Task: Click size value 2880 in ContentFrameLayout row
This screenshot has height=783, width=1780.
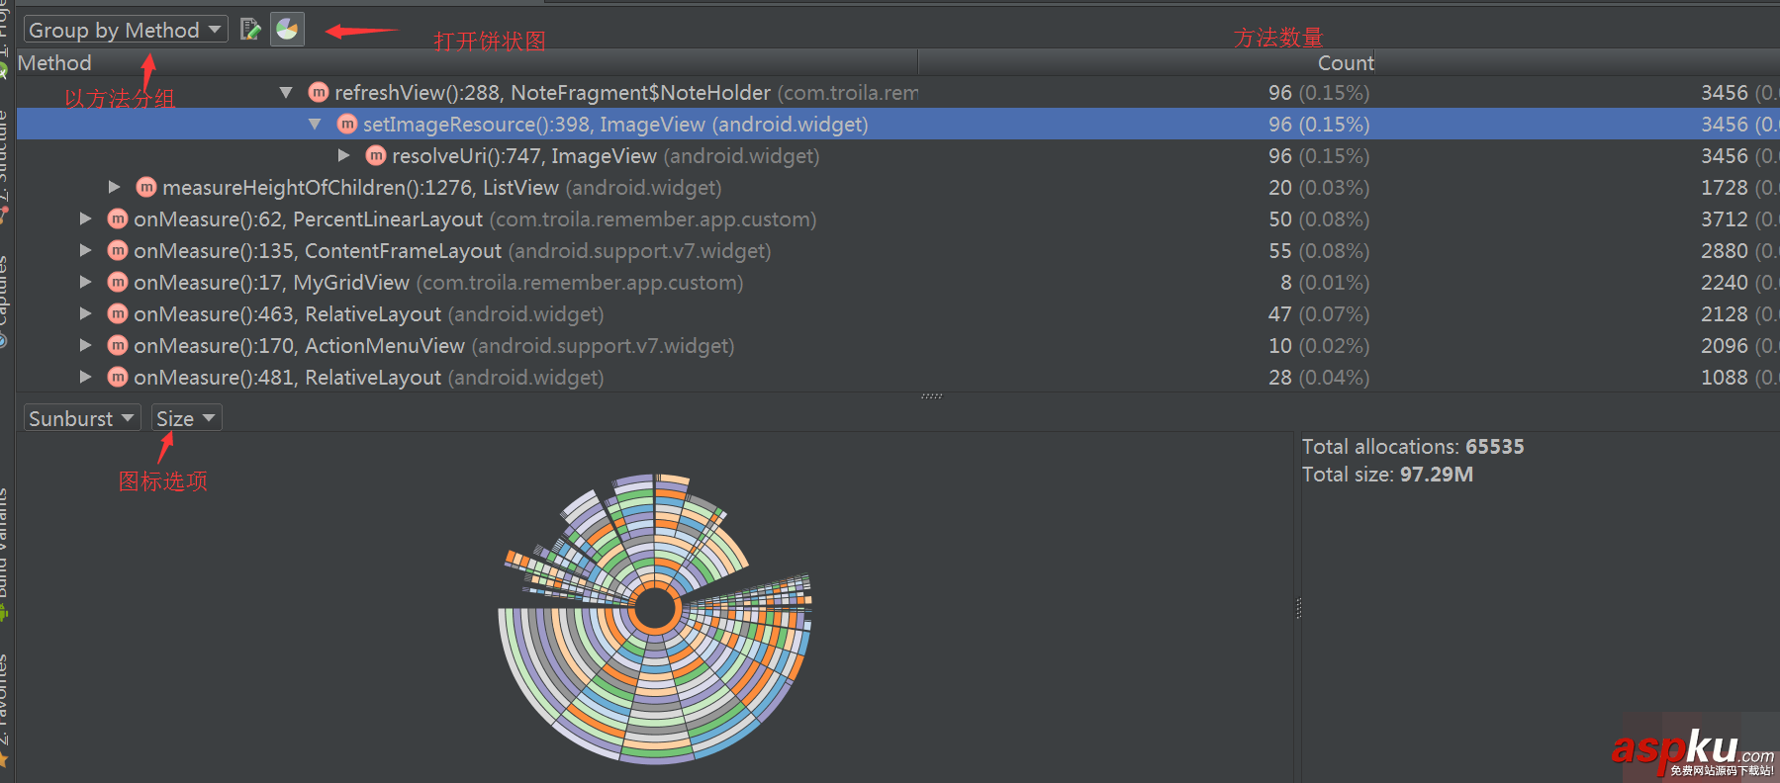Action: (1725, 251)
